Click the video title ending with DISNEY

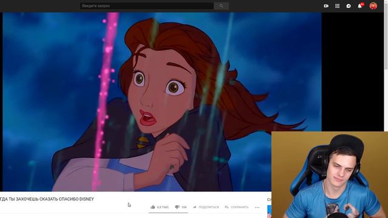click(47, 199)
